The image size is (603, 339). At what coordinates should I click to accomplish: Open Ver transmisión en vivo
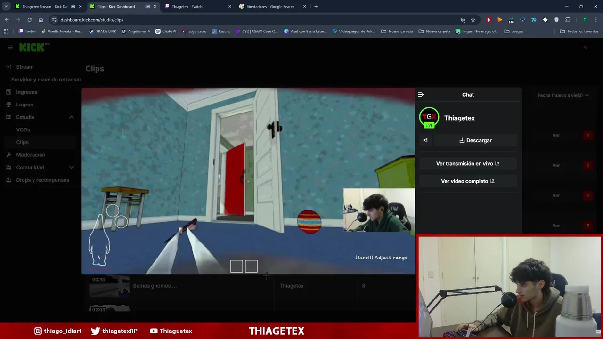click(468, 164)
